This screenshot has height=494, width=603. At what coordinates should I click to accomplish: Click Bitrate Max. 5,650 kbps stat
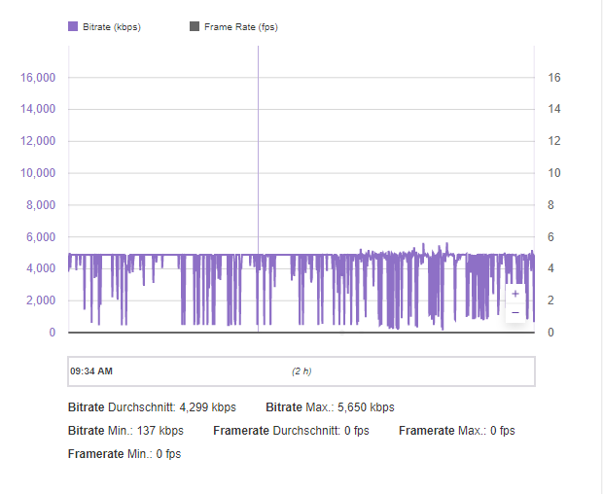pyautogui.click(x=330, y=407)
